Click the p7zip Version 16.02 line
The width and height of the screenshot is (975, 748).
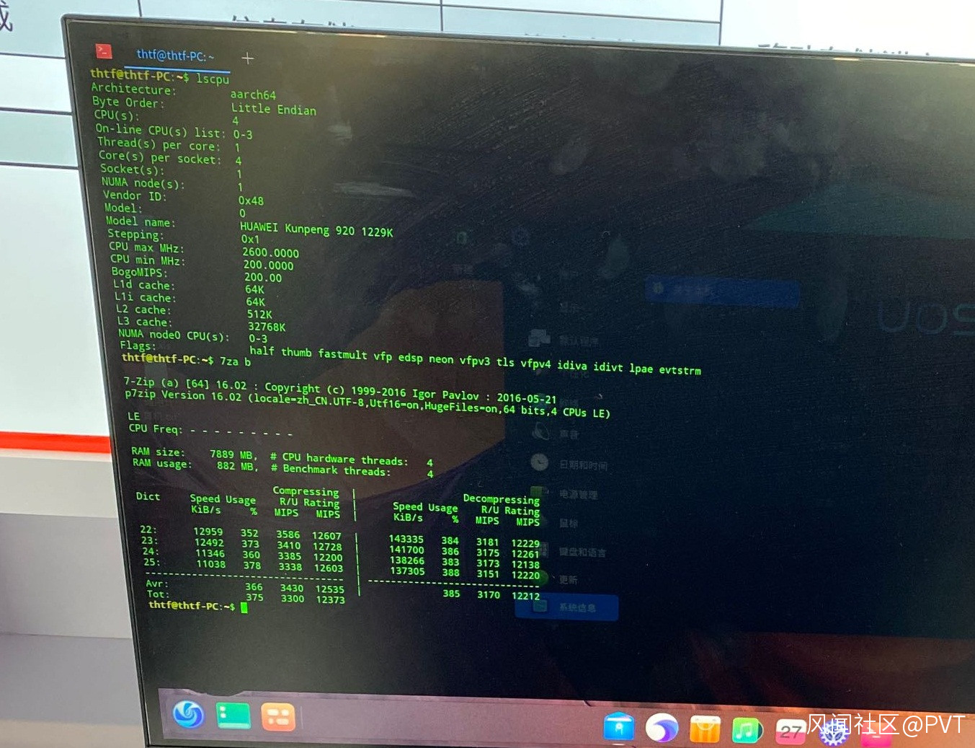point(367,404)
